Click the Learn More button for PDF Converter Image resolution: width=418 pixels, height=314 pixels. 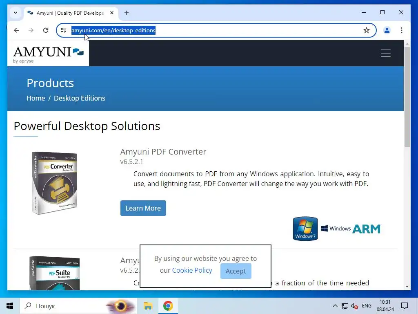click(143, 208)
